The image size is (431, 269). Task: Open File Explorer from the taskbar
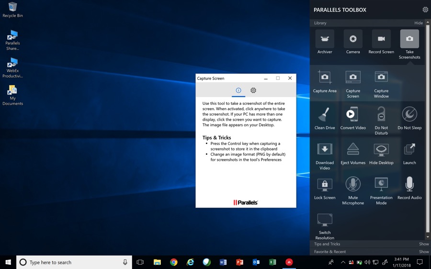[x=157, y=262]
